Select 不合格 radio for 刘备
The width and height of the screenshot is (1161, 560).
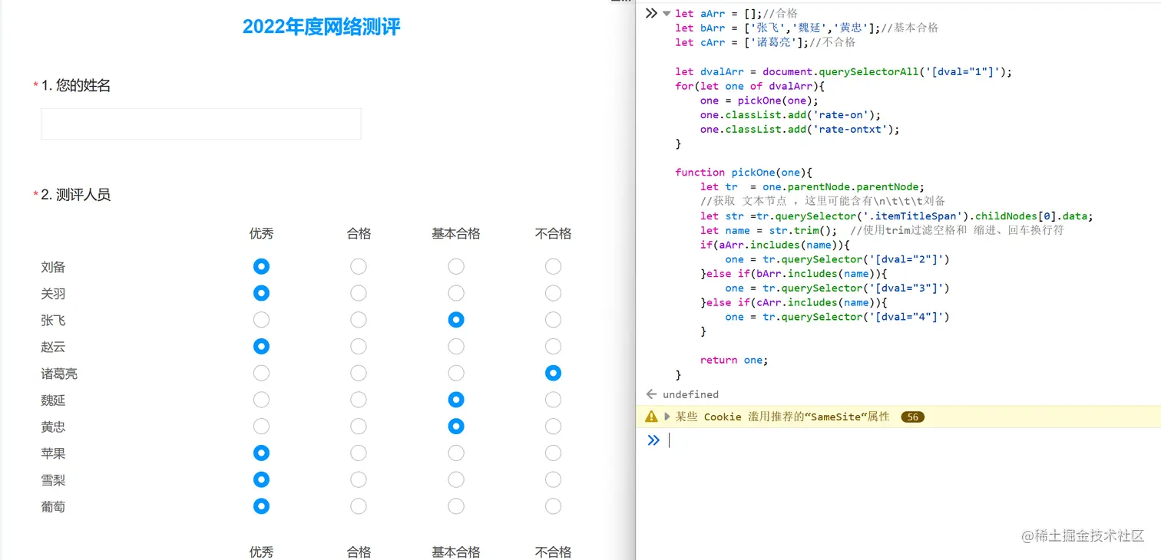(x=553, y=267)
